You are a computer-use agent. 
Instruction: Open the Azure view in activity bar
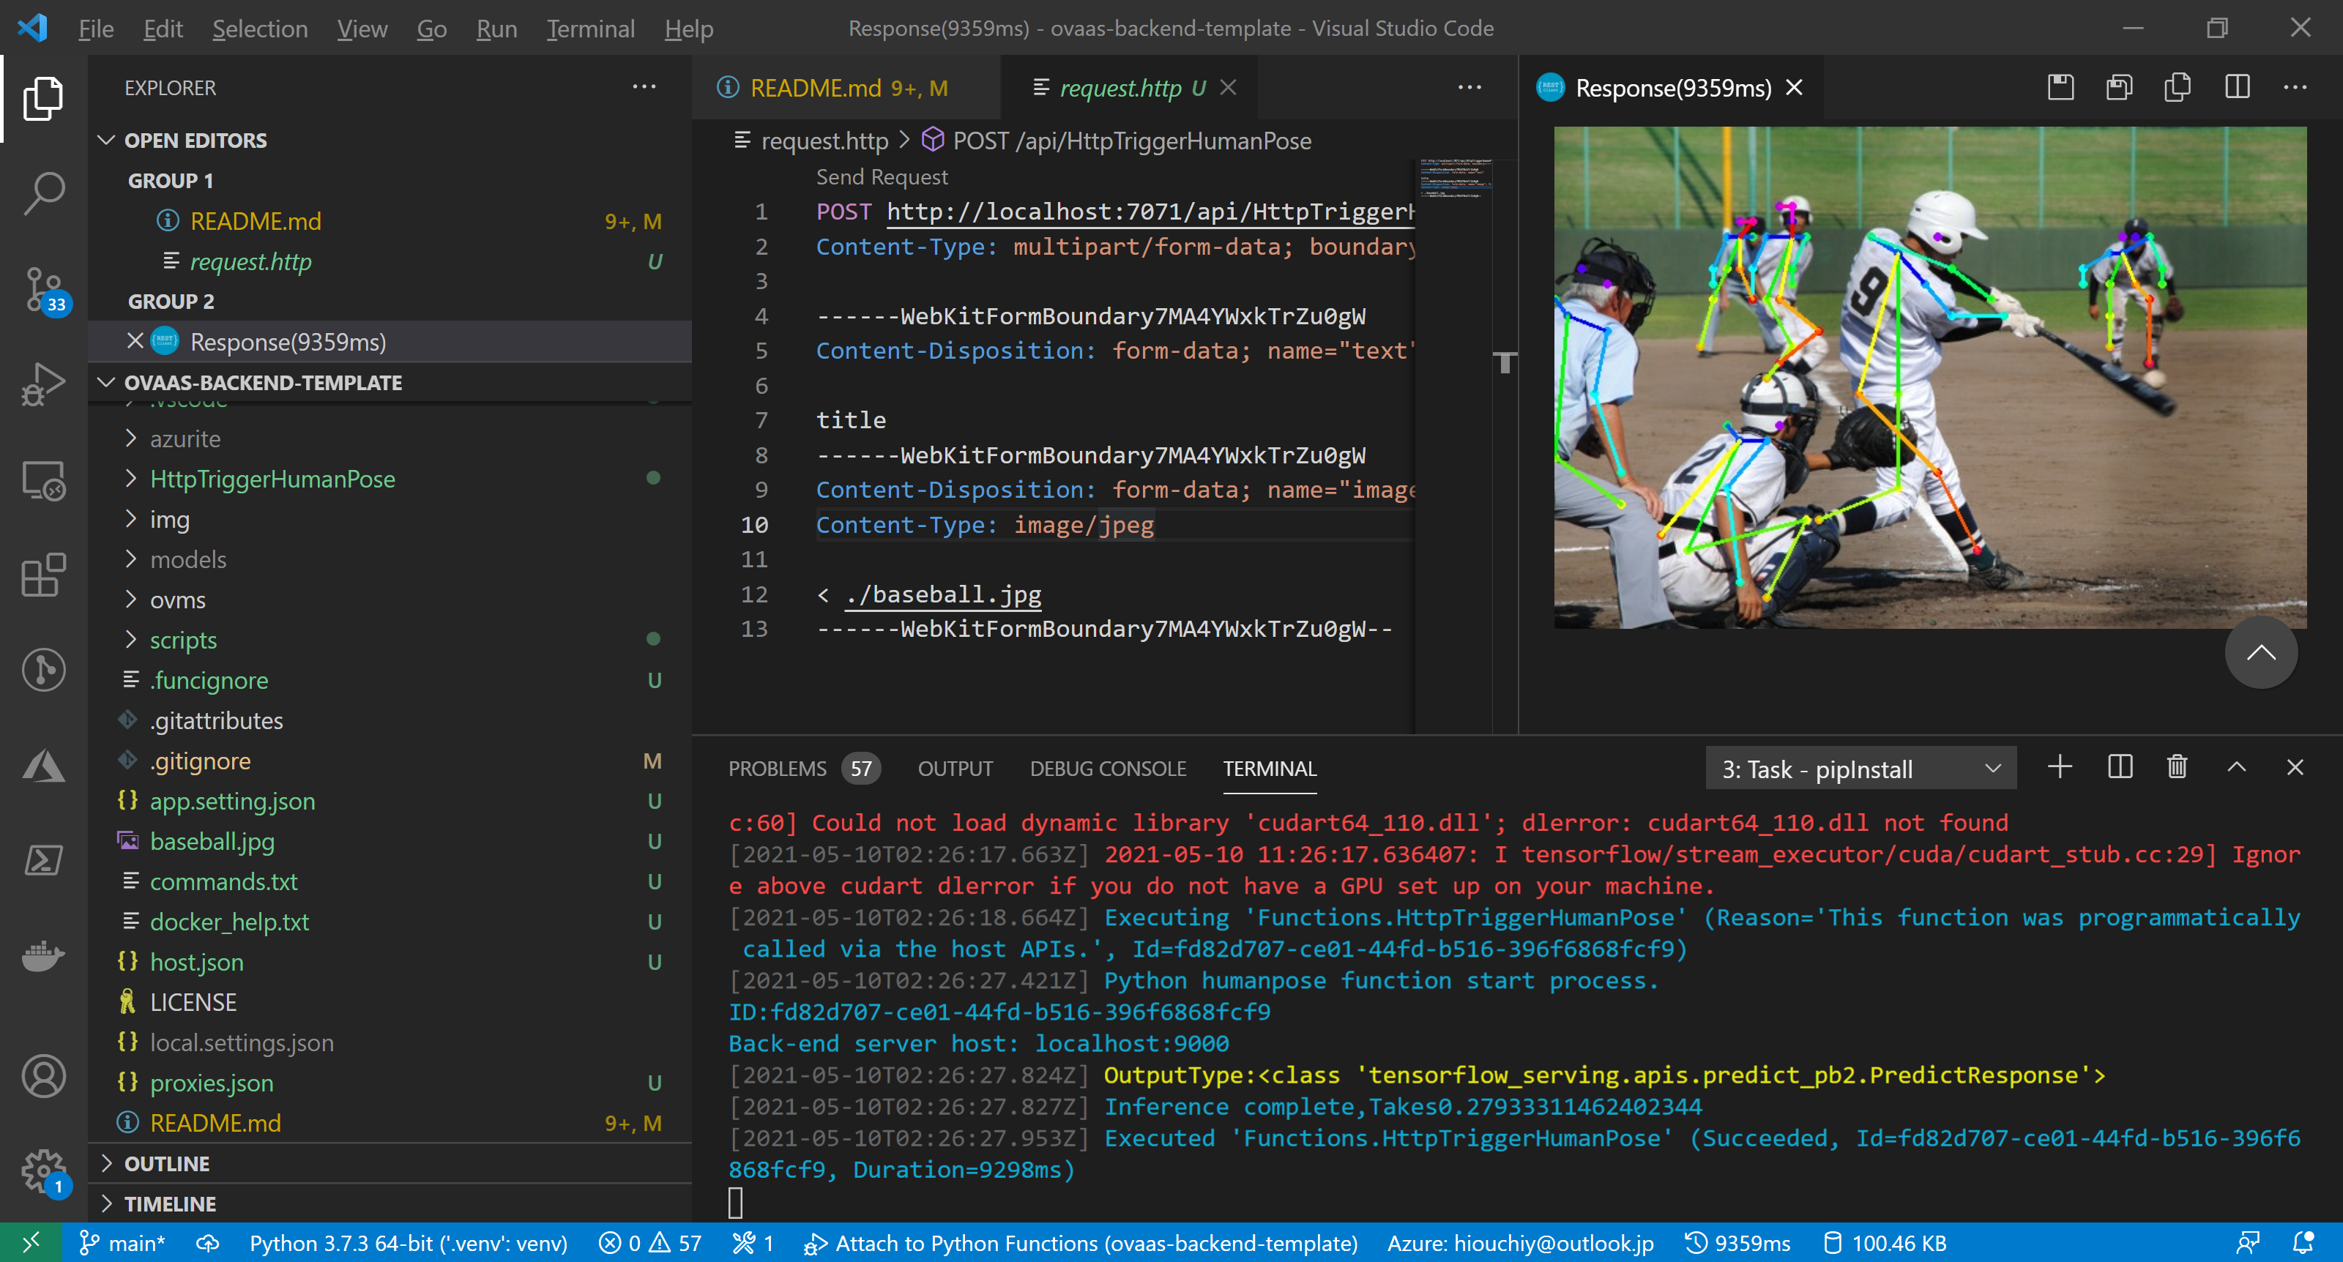click(42, 766)
